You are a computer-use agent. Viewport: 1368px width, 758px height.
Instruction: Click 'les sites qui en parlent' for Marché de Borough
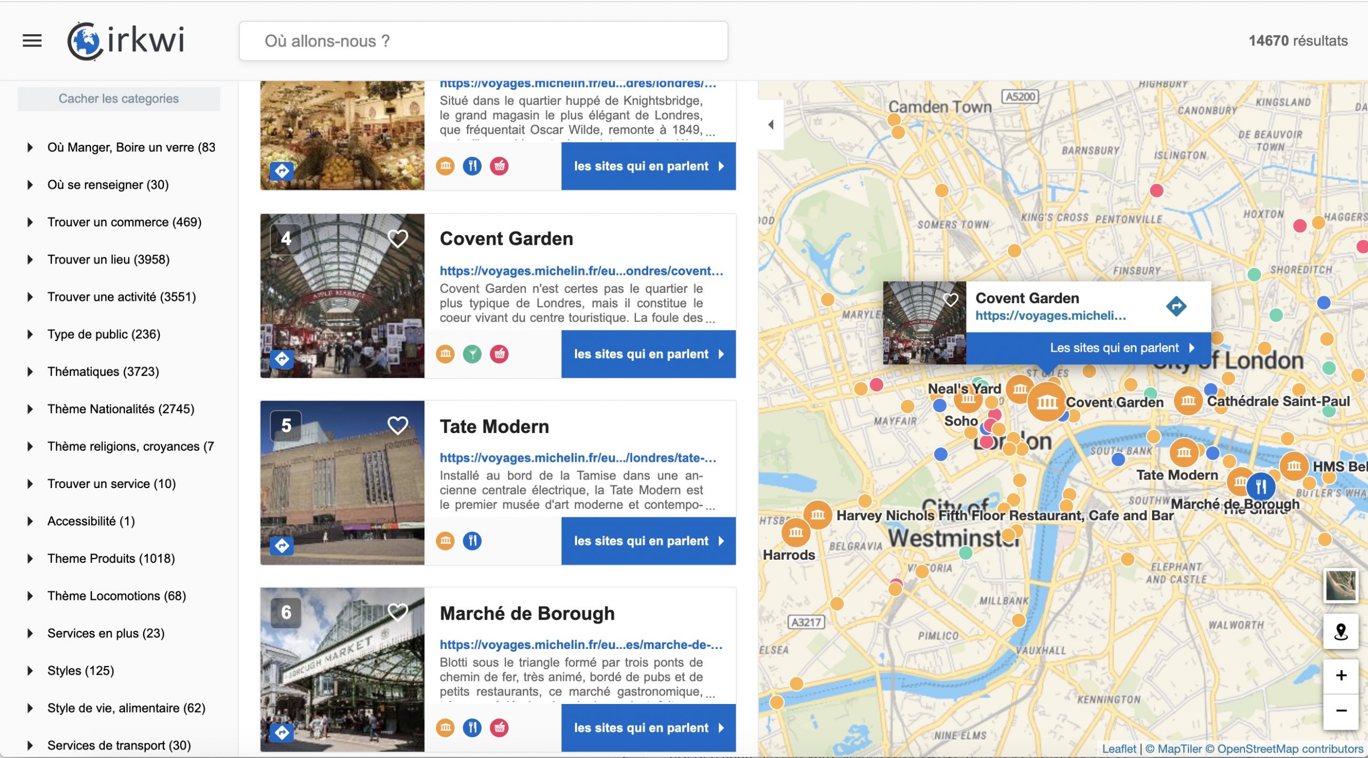pos(648,728)
